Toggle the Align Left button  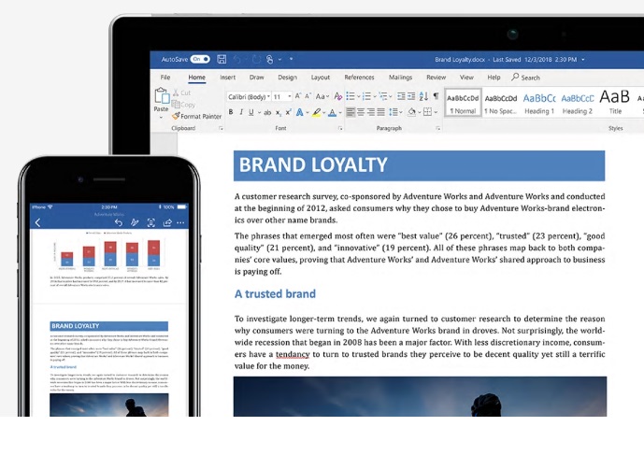tap(351, 112)
